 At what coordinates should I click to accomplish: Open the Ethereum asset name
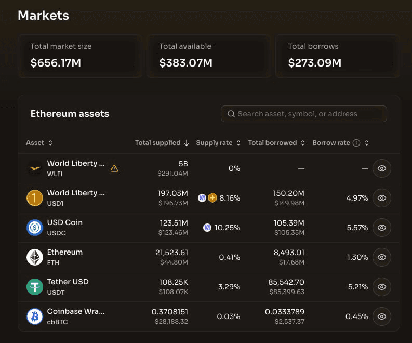(x=65, y=253)
